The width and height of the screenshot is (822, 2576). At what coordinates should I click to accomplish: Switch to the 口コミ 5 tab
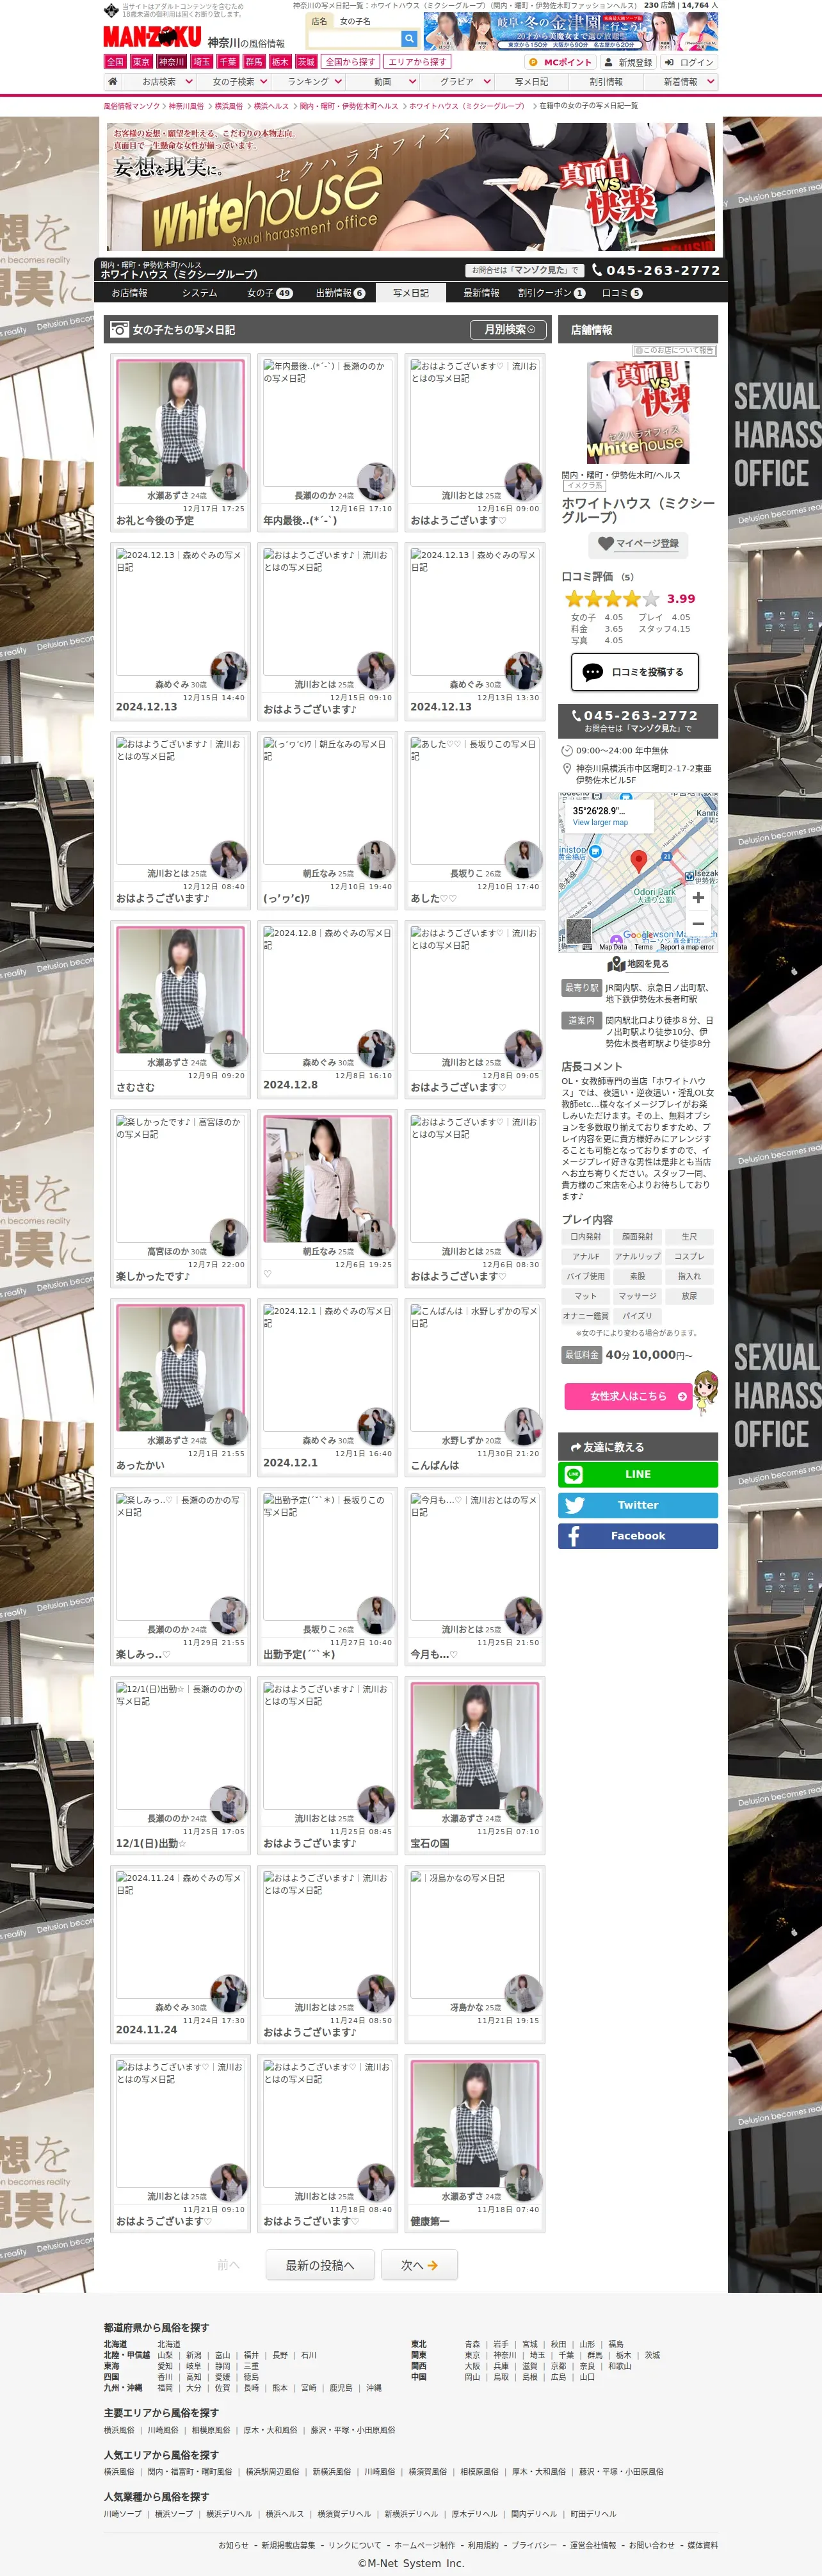621,293
